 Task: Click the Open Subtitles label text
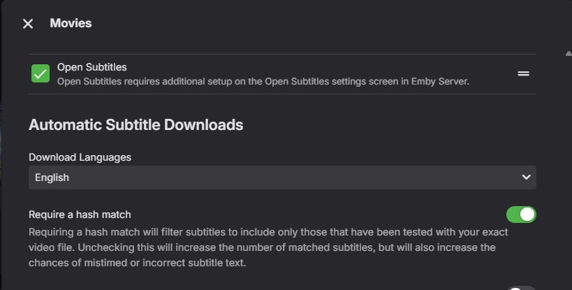(91, 67)
